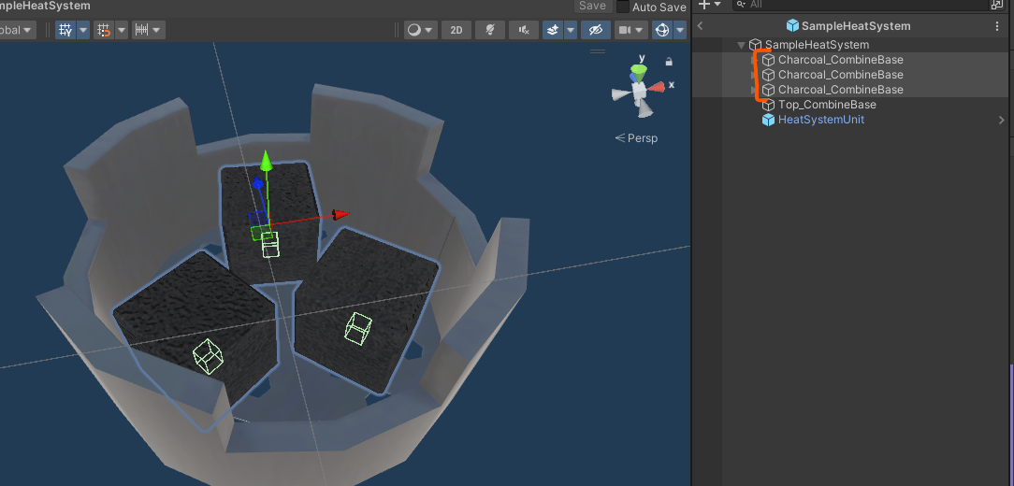Toggle grid snapping icon in toolbar

[x=103, y=30]
